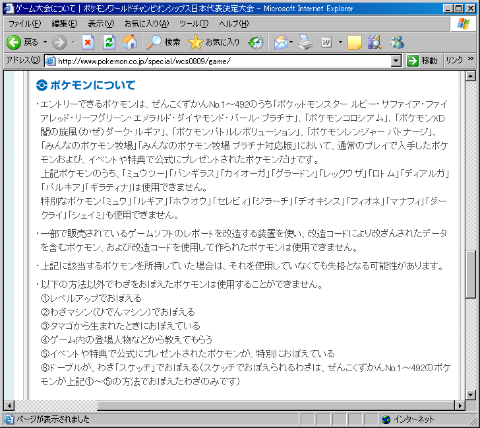Launch Messenger people icon
The image size is (480, 428).
pyautogui.click(x=397, y=42)
